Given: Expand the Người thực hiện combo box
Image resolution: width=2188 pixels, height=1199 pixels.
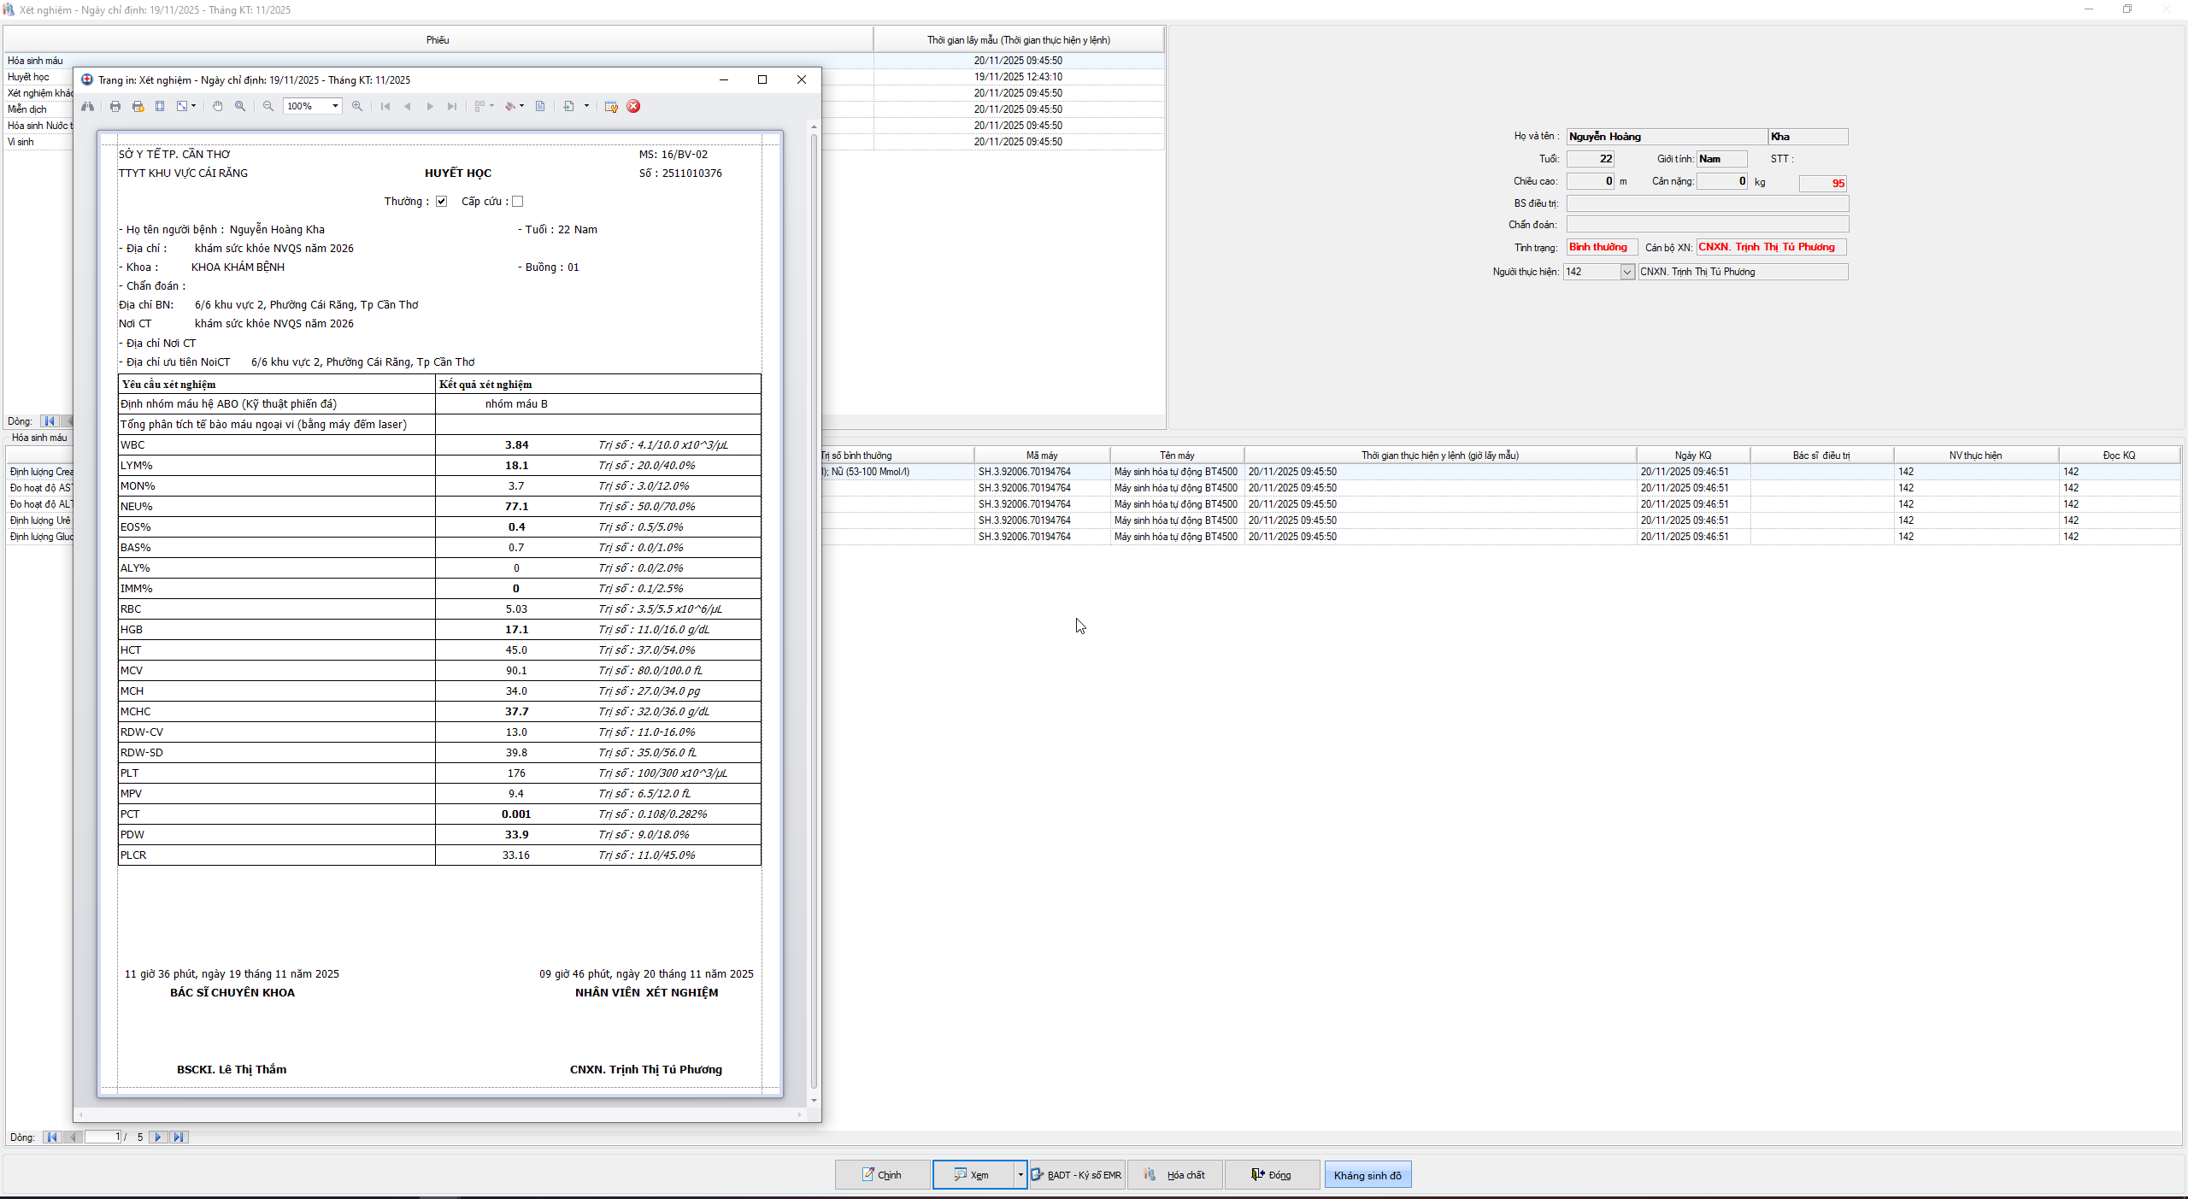Looking at the screenshot, I should click(1626, 272).
